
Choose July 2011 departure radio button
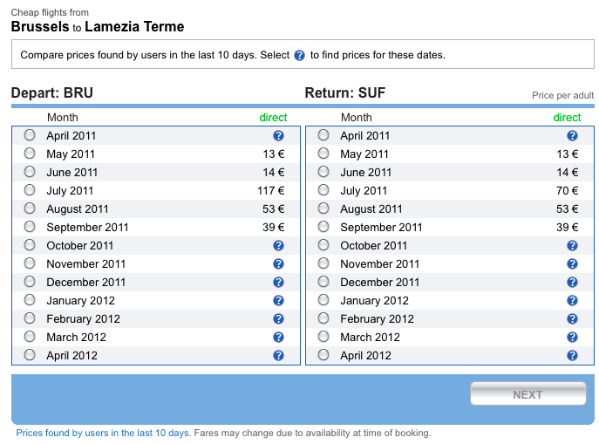31,191
